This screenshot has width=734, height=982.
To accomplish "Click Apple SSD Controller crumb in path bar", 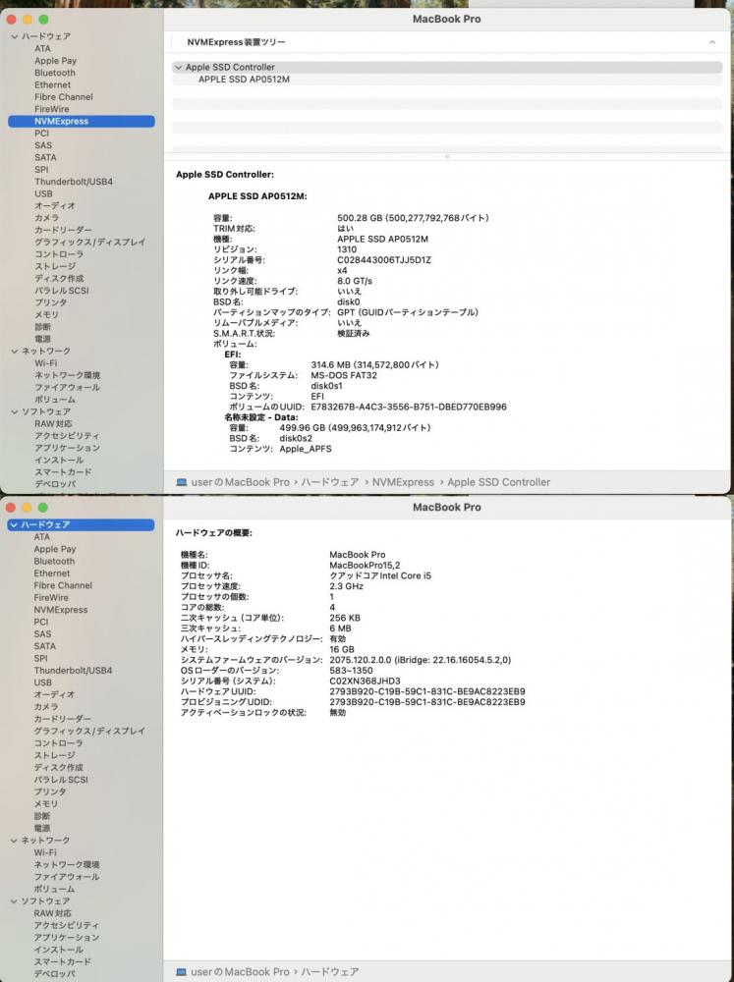I will pos(499,482).
